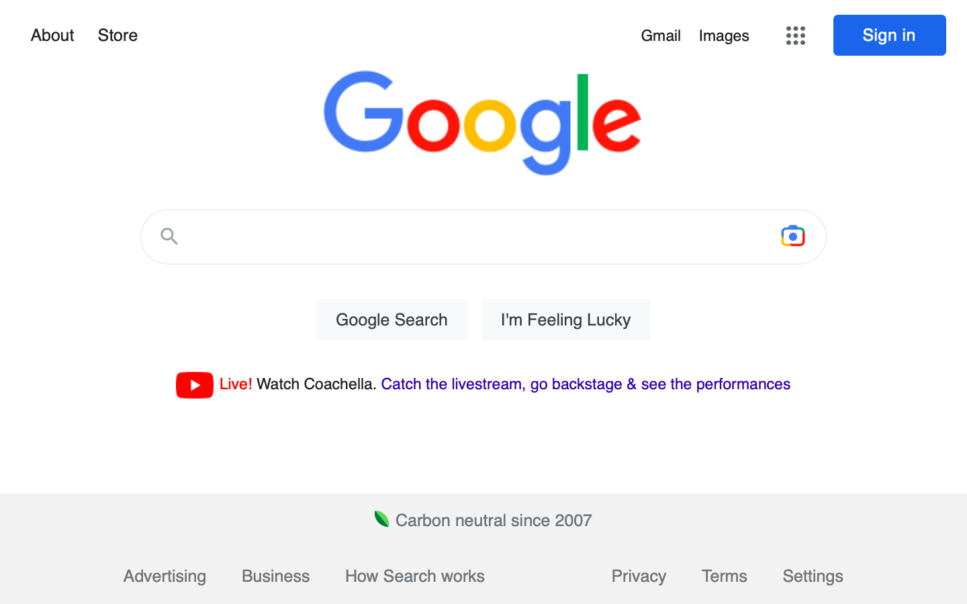This screenshot has width=967, height=604.
Task: Click the magnifying glass search icon
Action: pyautogui.click(x=169, y=236)
